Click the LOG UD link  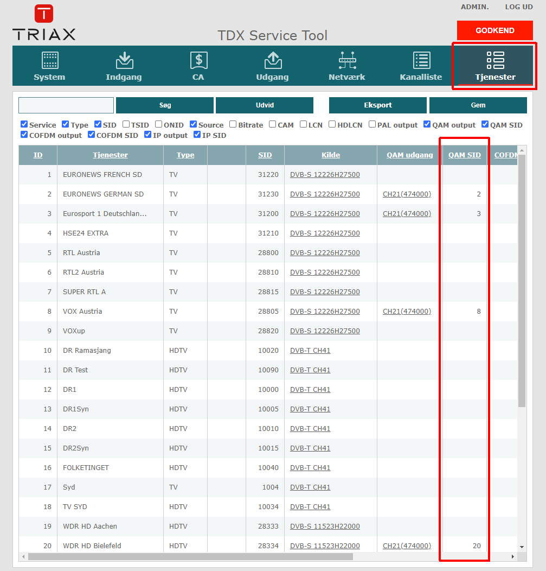[x=519, y=7]
